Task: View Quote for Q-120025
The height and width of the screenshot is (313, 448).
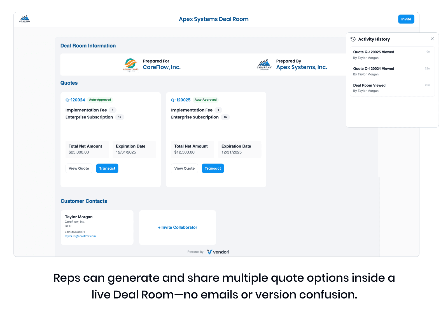Action: click(184, 169)
